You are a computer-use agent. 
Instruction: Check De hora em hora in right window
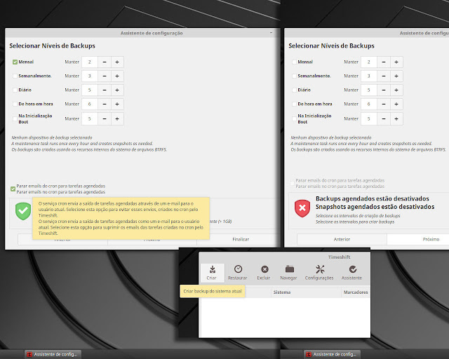click(x=294, y=104)
